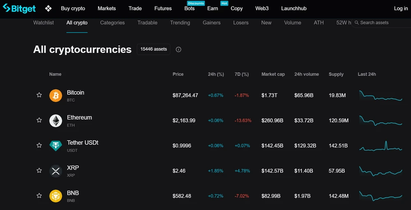Image resolution: width=411 pixels, height=210 pixels.
Task: Click the BNB coin icon
Action: coord(55,196)
